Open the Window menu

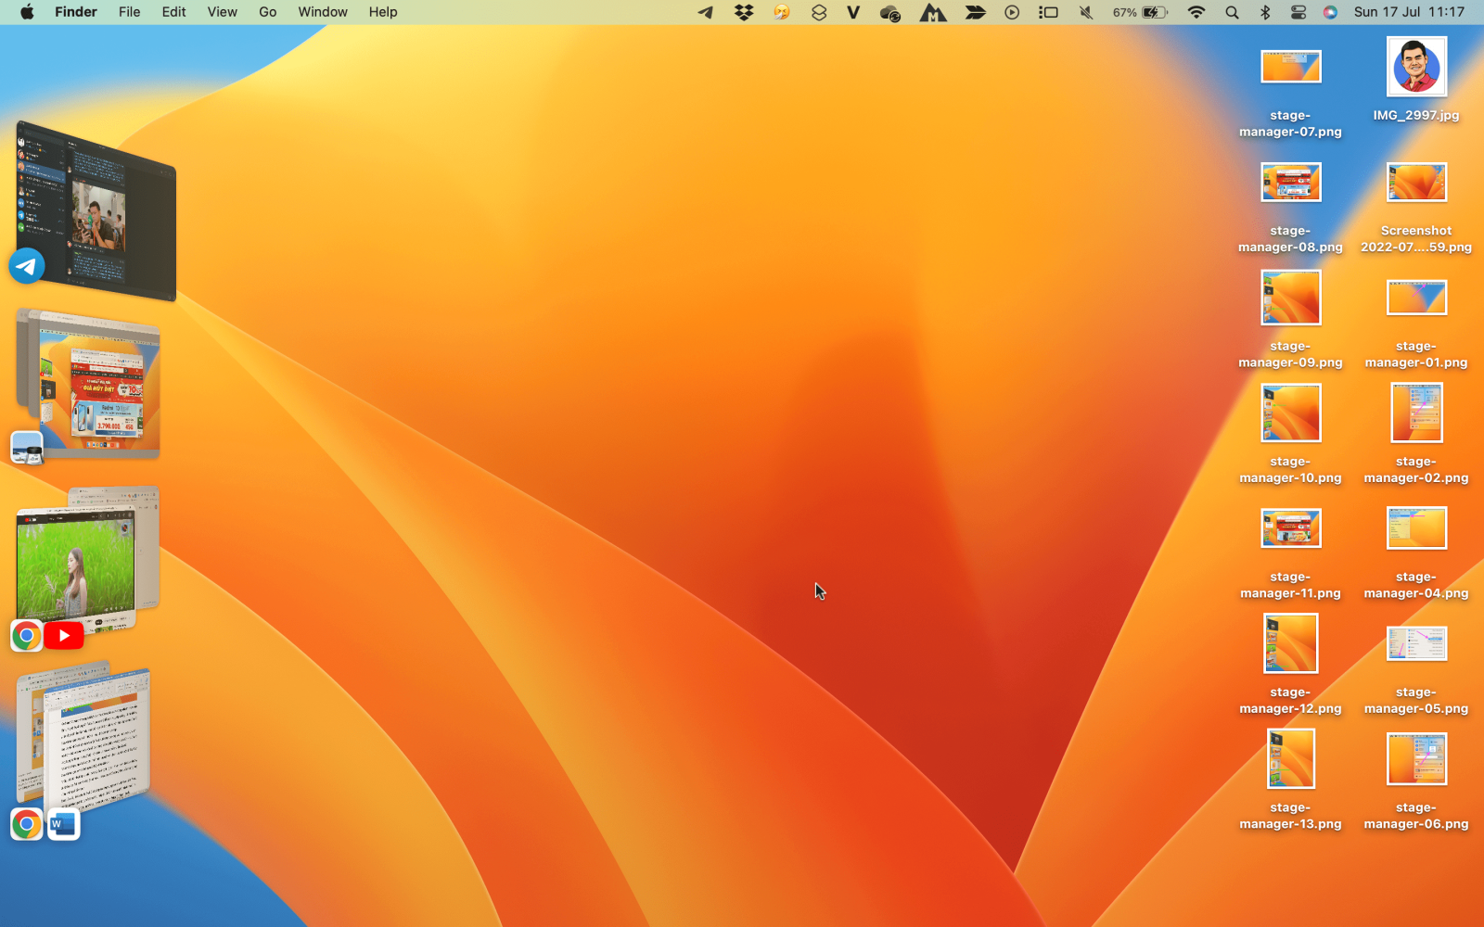[322, 12]
